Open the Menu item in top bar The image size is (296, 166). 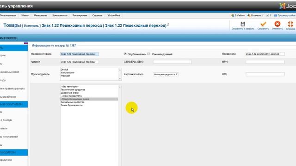coord(25,15)
